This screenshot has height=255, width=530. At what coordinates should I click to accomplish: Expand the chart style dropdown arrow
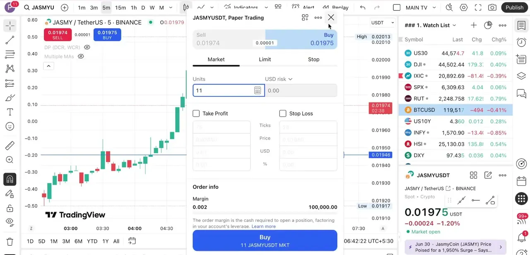[212, 7]
